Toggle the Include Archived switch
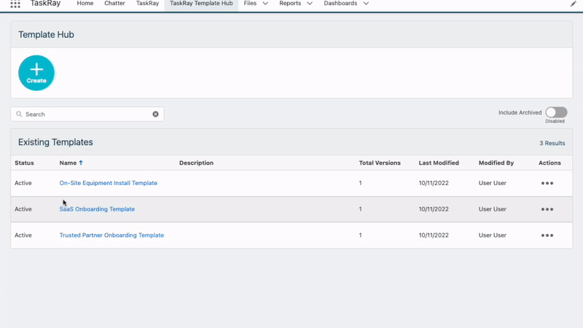The height and width of the screenshot is (328, 583). tap(556, 112)
